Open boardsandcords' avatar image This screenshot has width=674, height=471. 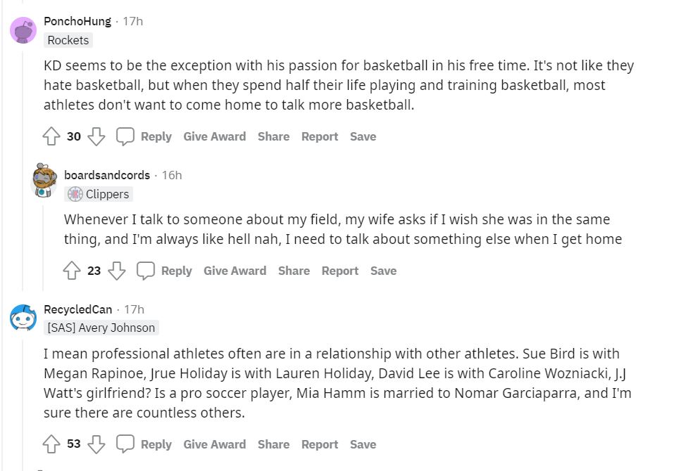point(44,181)
